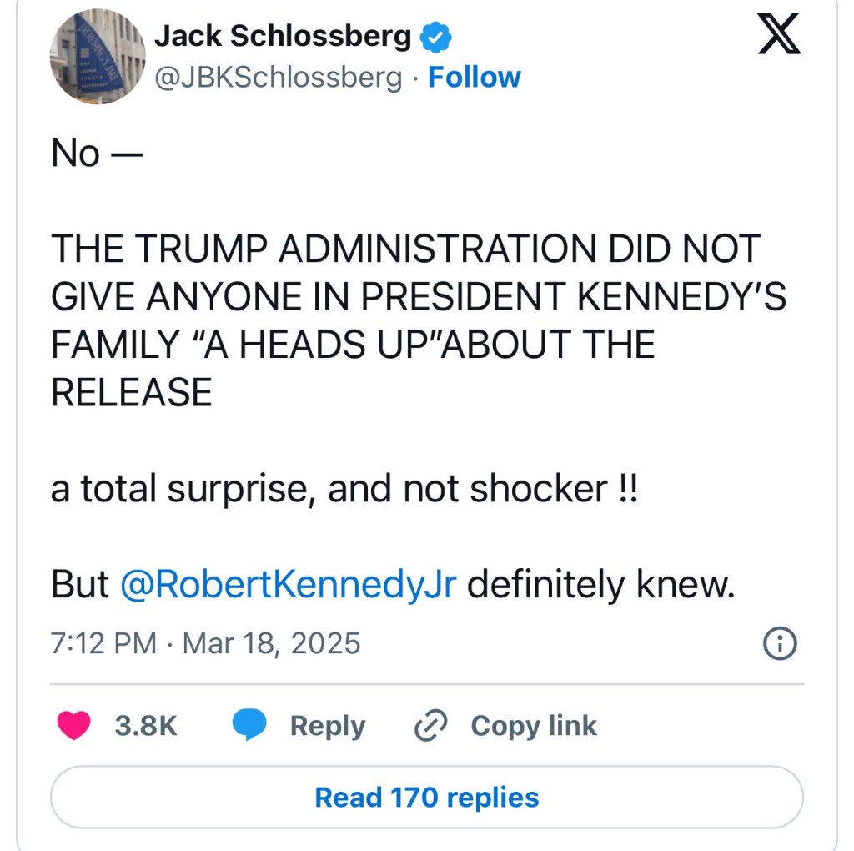Follow @JBKSchlossberg
Viewport: 854px width, 851px height.
474,78
